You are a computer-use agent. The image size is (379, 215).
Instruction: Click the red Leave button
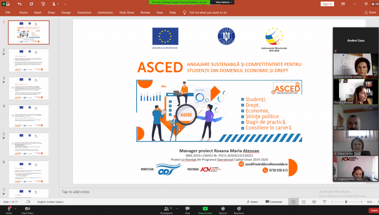click(374, 211)
